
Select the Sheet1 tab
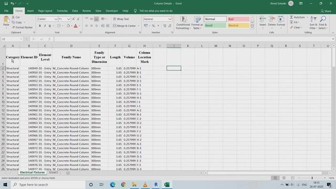point(53,172)
